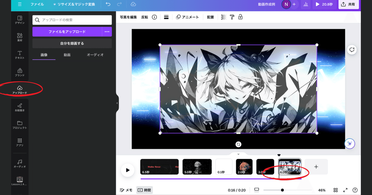Click the zoom slider handle
The height and width of the screenshot is (195, 372).
pyautogui.click(x=282, y=190)
